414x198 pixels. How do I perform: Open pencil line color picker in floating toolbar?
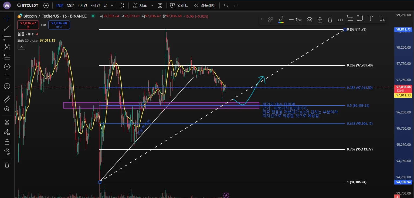(x=281, y=20)
